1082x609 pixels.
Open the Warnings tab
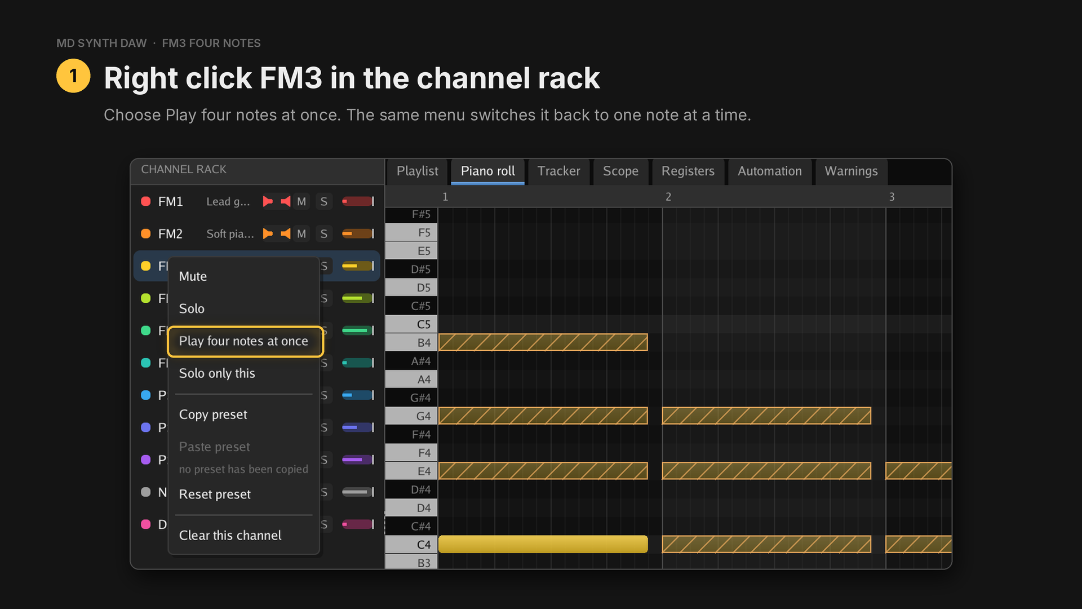(851, 171)
